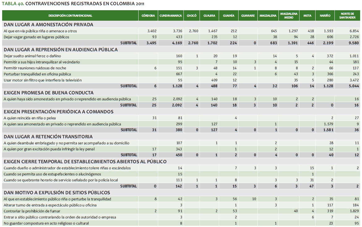Click the 'Dan lugar a amonestación privada' section heading
The height and width of the screenshot is (227, 362).
coord(48,24)
